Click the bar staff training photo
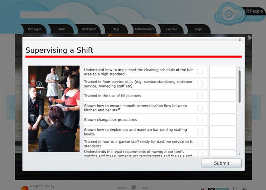The image size is (266, 190). pyautogui.click(x=54, y=109)
